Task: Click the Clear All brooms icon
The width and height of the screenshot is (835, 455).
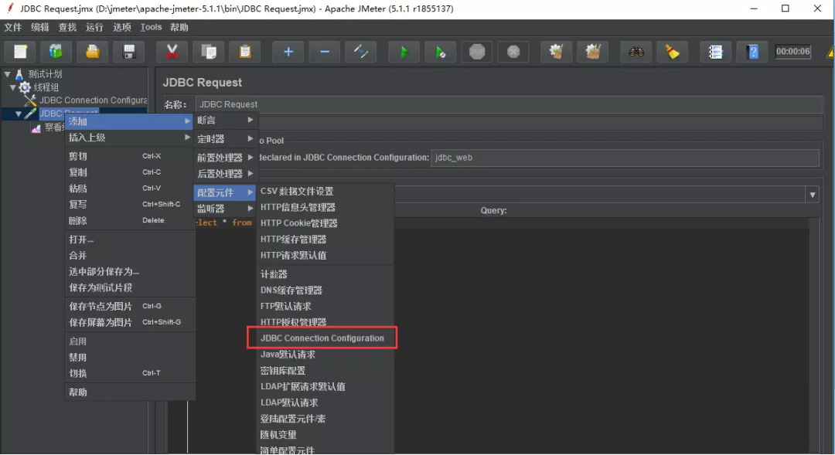Action: pyautogui.click(x=593, y=52)
